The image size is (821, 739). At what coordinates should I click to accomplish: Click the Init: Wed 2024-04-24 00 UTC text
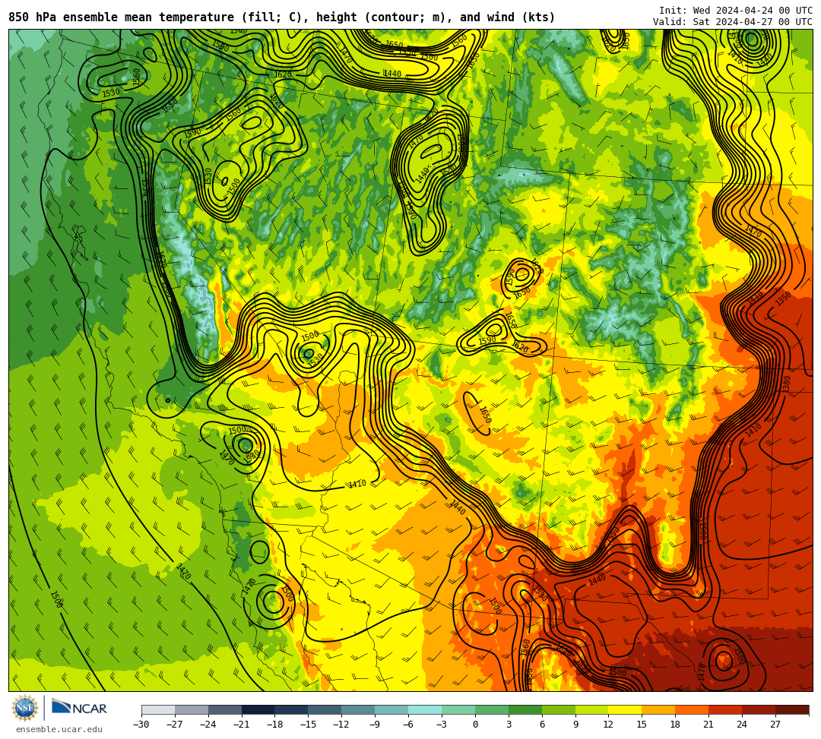coord(736,11)
